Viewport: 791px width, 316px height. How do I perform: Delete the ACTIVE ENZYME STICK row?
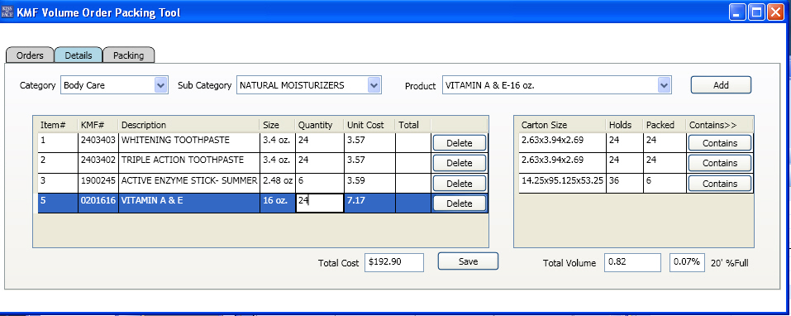coord(459,184)
